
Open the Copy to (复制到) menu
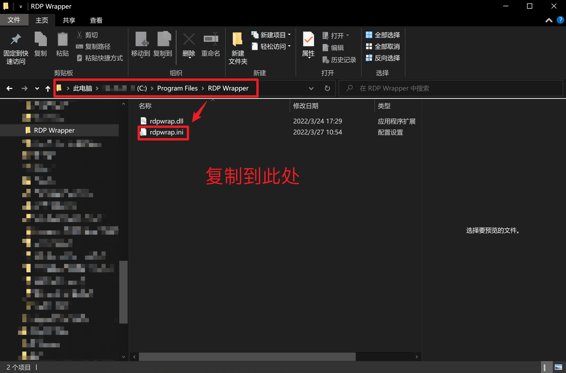point(163,44)
